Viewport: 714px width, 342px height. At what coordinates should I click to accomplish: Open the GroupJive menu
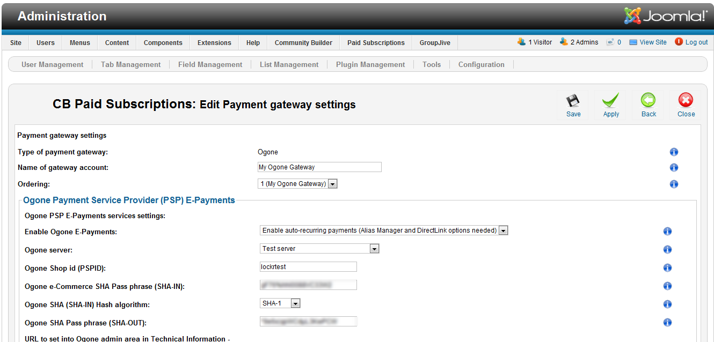coord(435,43)
